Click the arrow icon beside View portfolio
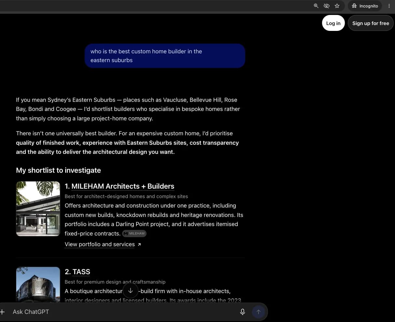Screen dimensions: 395x322 pos(139,244)
